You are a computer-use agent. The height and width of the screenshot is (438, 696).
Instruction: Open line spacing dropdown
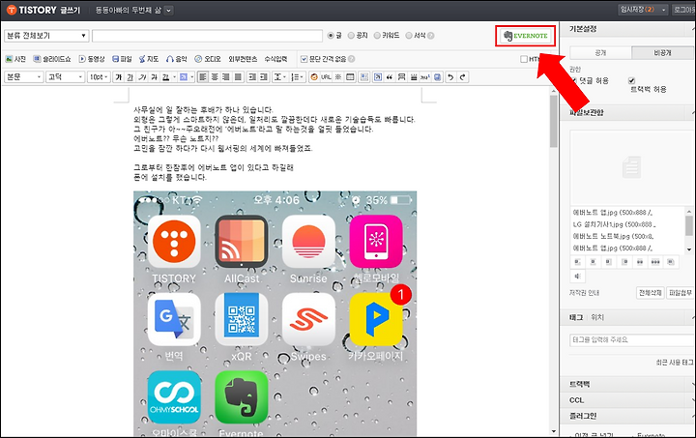coord(279,77)
